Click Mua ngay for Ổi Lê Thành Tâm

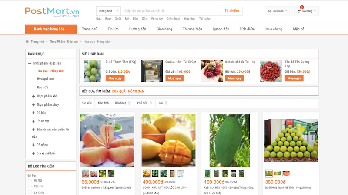115,78
